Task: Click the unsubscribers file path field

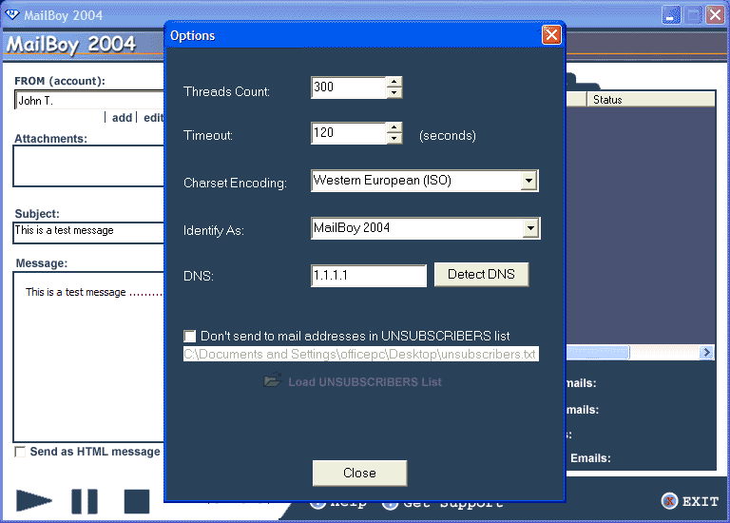Action: pos(361,354)
